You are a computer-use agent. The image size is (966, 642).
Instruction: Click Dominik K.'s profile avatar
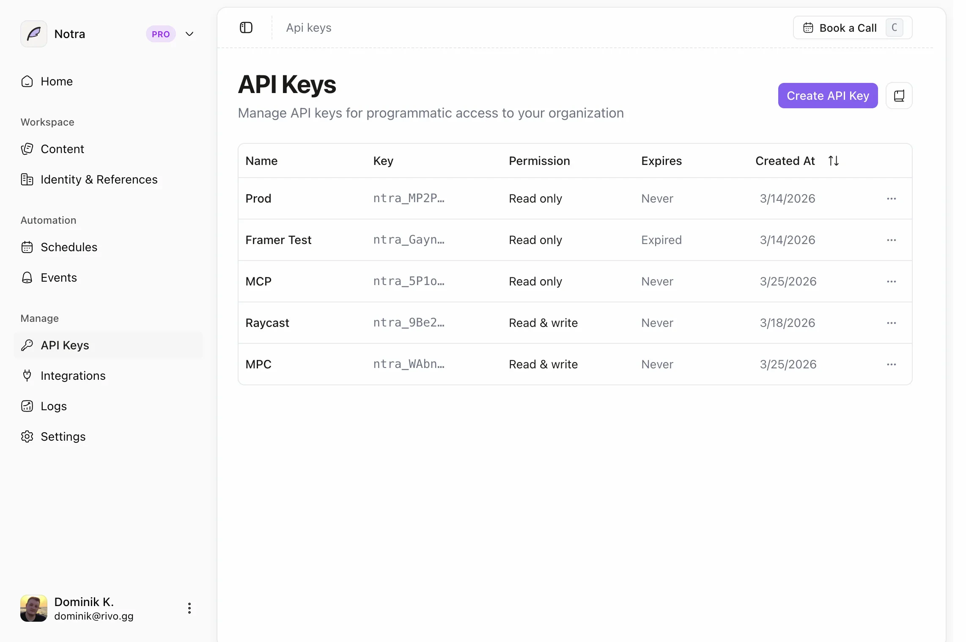(33, 608)
